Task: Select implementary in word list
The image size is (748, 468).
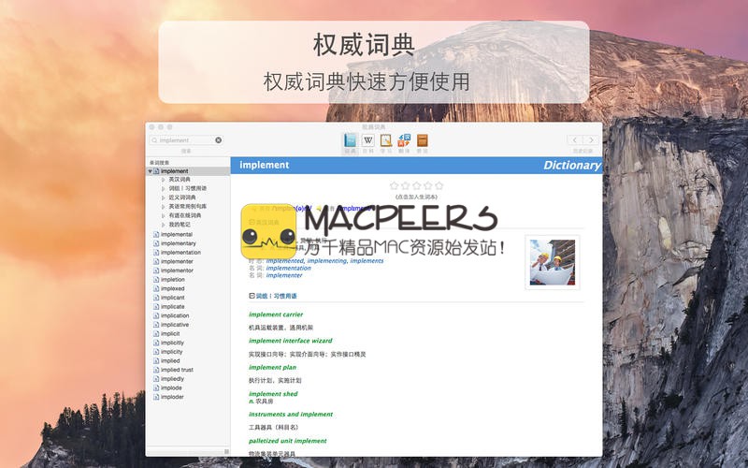Action: 179,243
